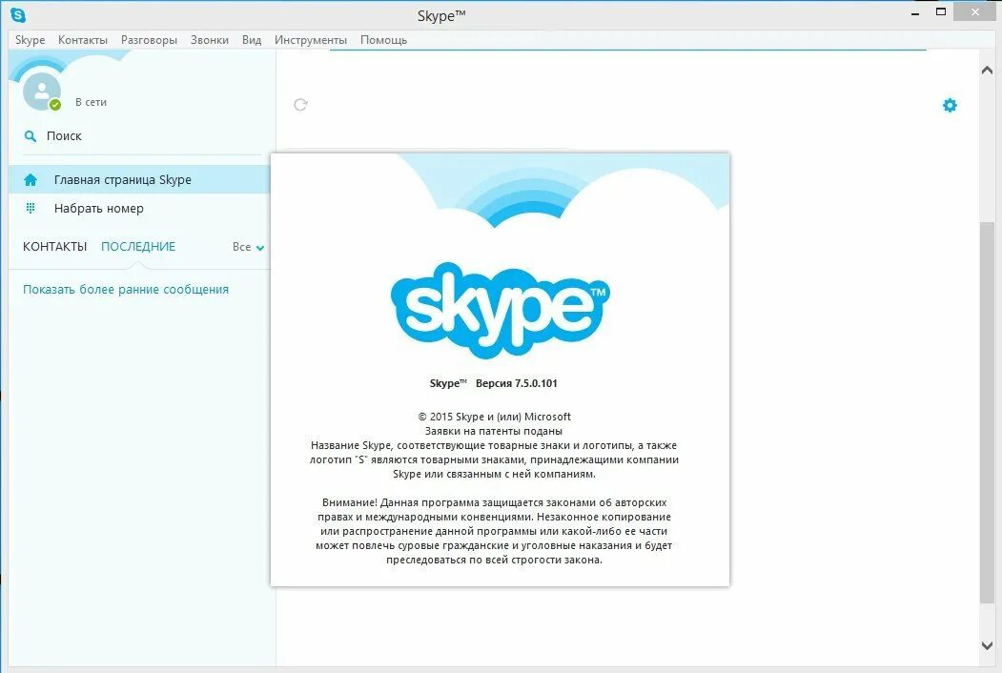Focus the Поиск search field
This screenshot has width=1002, height=673.
click(x=142, y=136)
